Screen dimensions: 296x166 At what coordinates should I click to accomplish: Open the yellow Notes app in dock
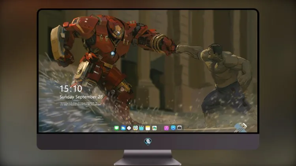(148, 128)
